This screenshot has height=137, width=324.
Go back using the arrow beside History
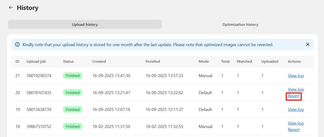[11, 8]
